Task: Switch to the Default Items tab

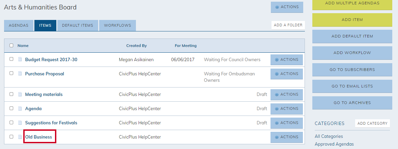Action: click(78, 25)
